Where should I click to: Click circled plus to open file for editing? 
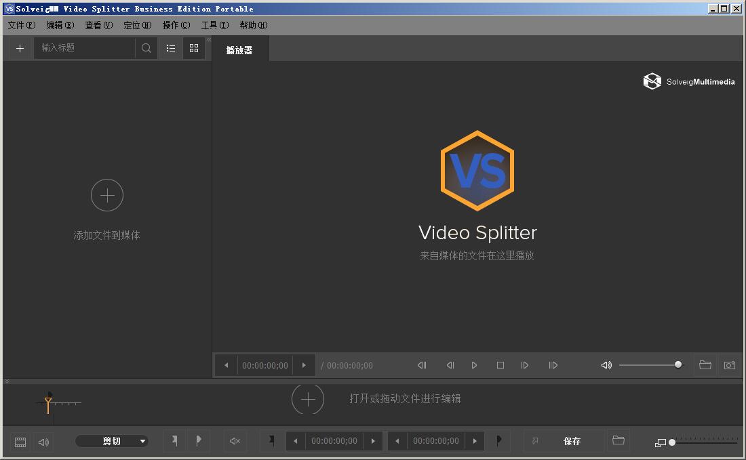click(x=308, y=399)
